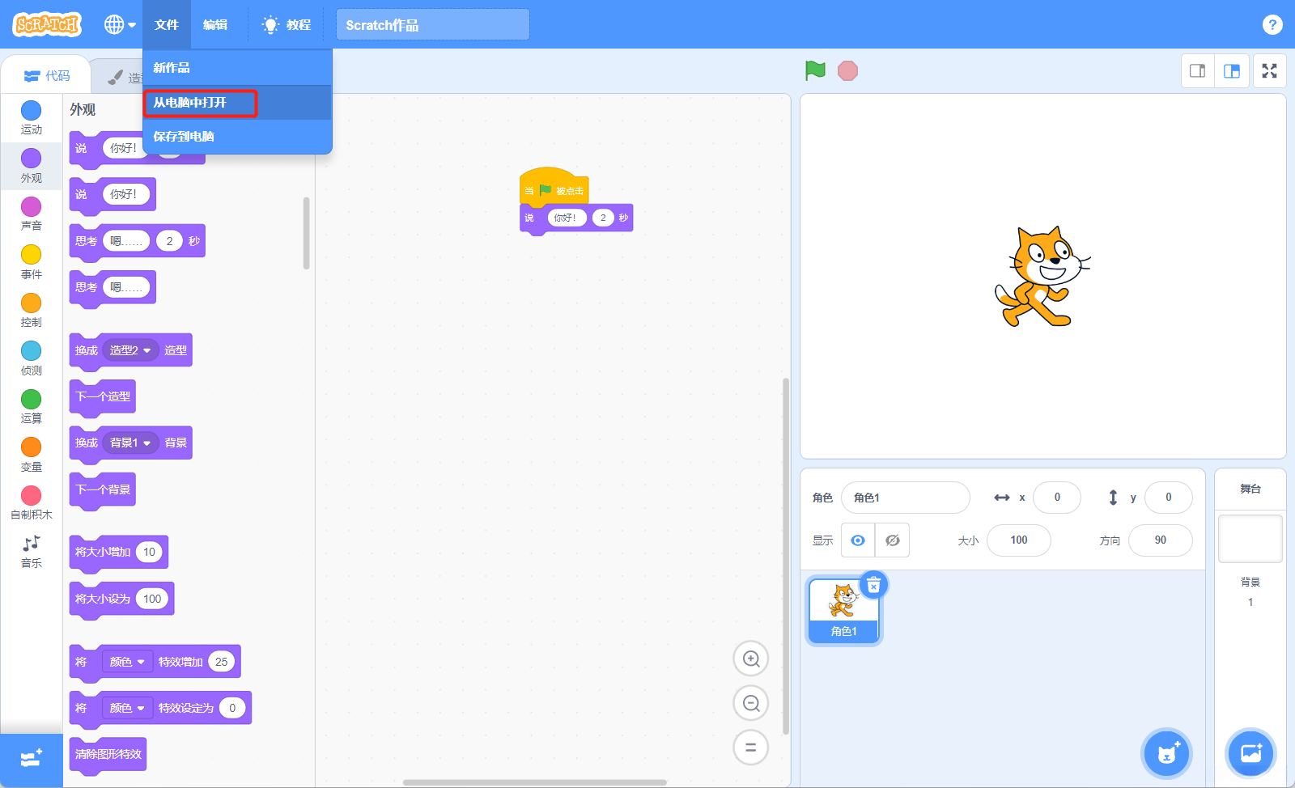Enter full screen stage mode
Viewport: 1295px width, 788px height.
point(1270,71)
